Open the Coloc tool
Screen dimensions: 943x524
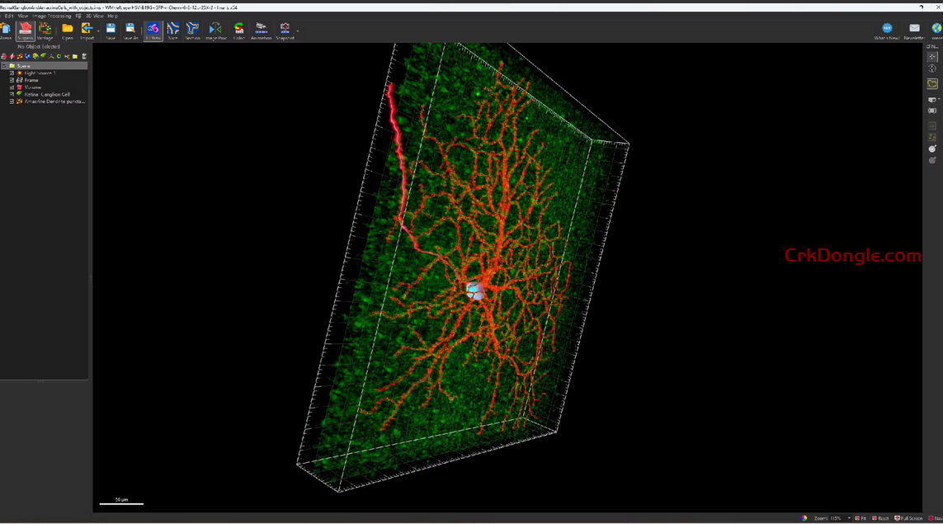coord(238,31)
